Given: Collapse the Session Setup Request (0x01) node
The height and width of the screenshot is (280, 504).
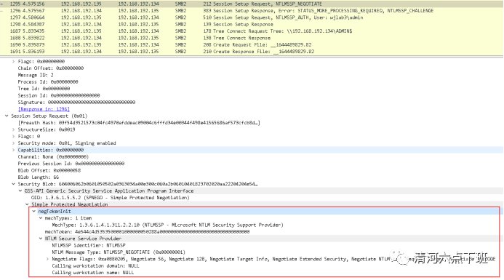Looking at the screenshot, I should [x=7, y=116].
